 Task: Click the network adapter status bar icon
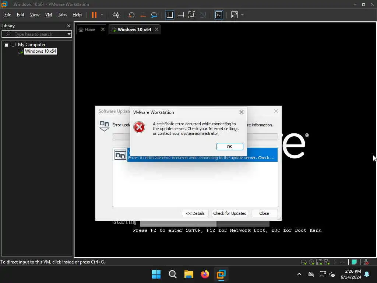pos(327,262)
